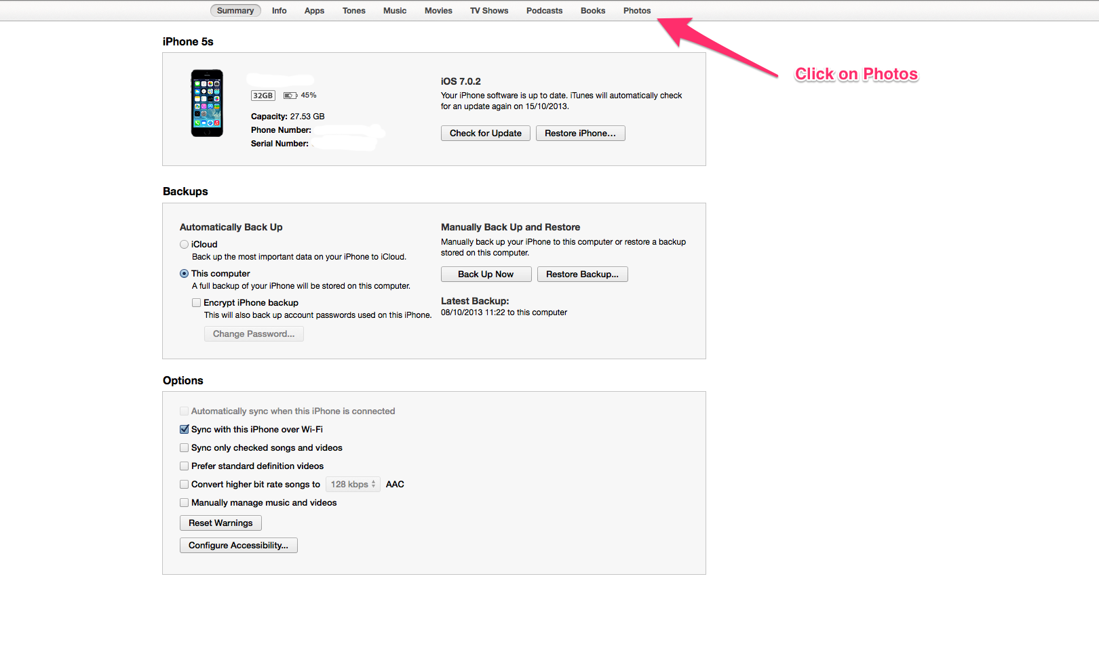Click the iOS 7.0.2 version text
The image size is (1099, 669).
point(461,81)
